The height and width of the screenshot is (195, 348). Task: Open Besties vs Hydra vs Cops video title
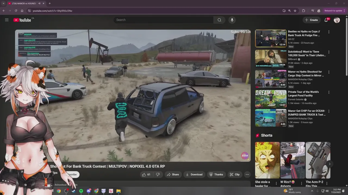coord(304,33)
